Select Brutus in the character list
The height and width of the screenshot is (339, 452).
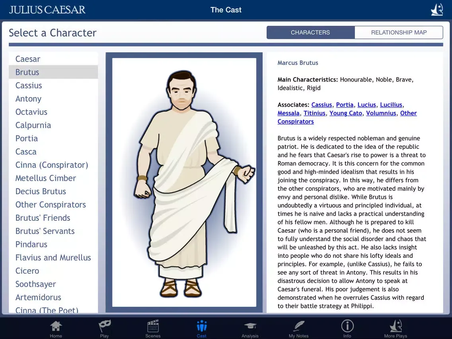(53, 72)
